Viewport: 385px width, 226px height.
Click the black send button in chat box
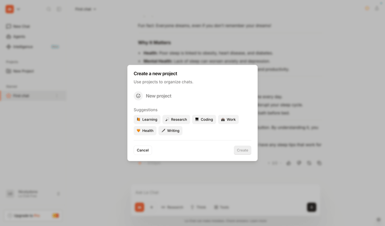tap(311, 207)
